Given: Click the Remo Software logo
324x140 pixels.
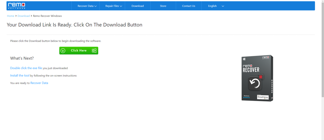Looking at the screenshot, I should 17,6.
